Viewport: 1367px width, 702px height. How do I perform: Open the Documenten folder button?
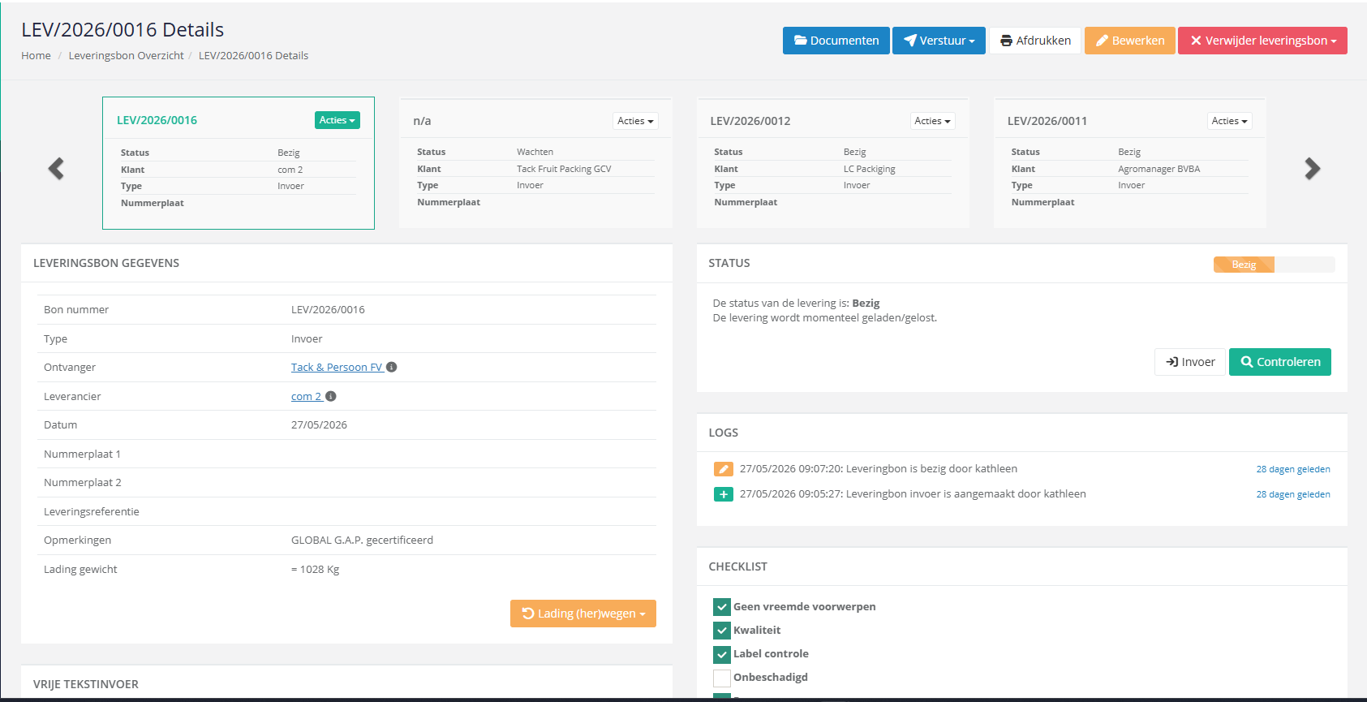pos(836,41)
